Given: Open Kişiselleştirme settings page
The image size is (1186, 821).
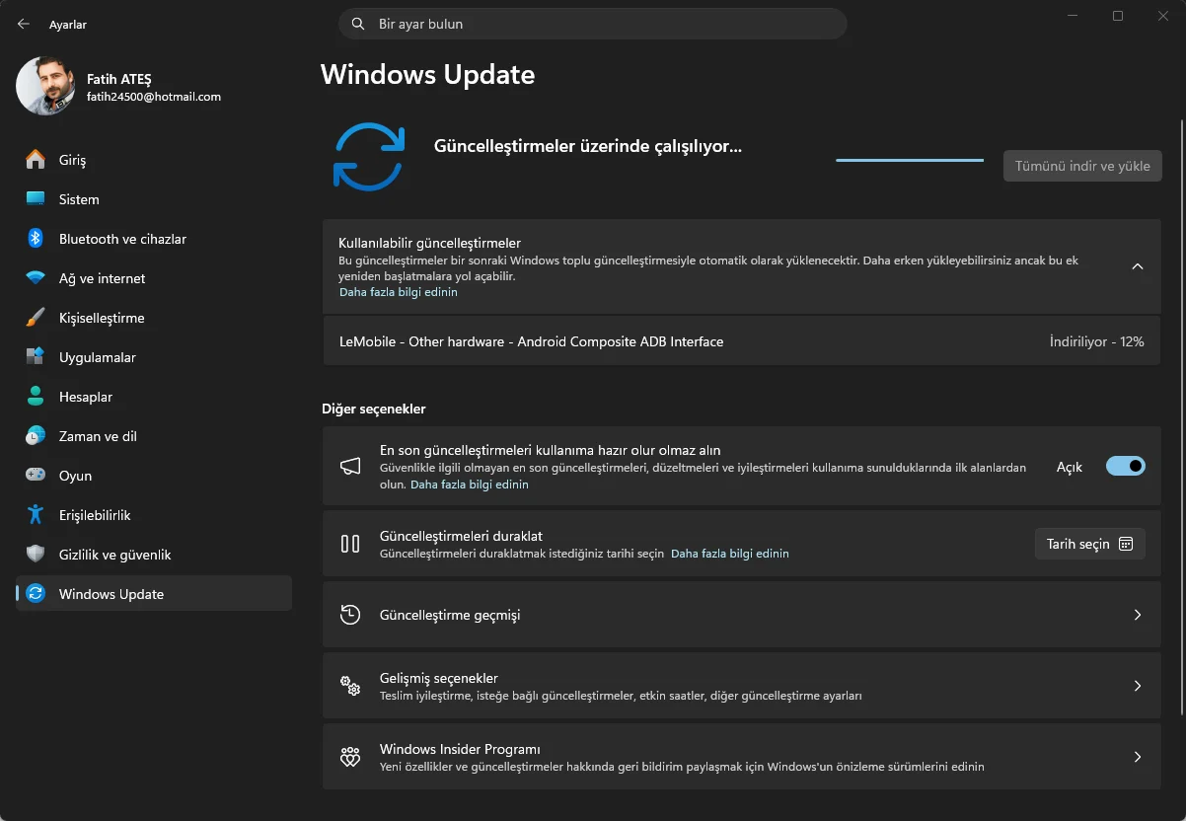Looking at the screenshot, I should [154, 318].
